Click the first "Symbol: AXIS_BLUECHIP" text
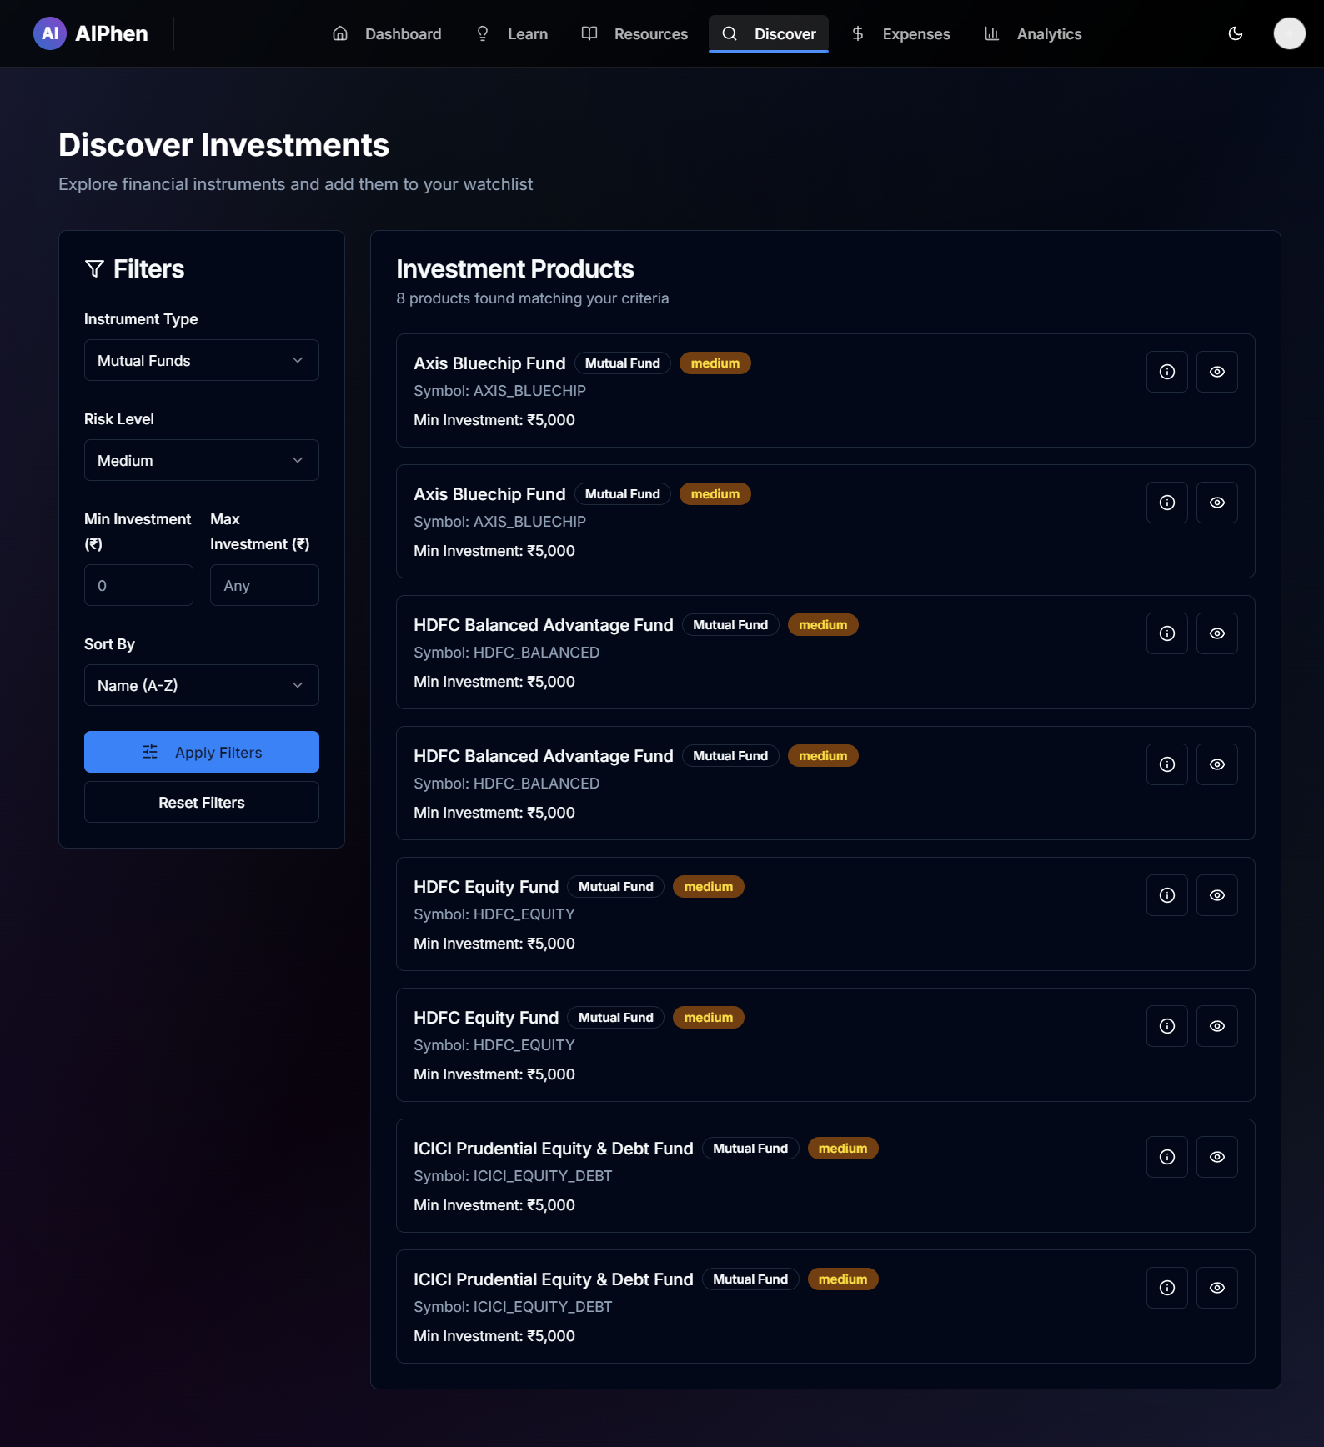The width and height of the screenshot is (1324, 1447). pos(499,391)
